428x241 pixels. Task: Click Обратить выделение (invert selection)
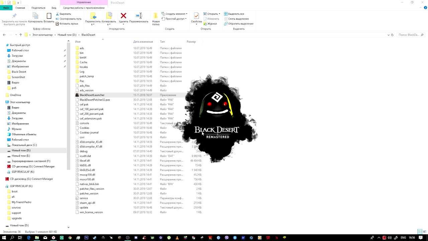pyautogui.click(x=238, y=24)
